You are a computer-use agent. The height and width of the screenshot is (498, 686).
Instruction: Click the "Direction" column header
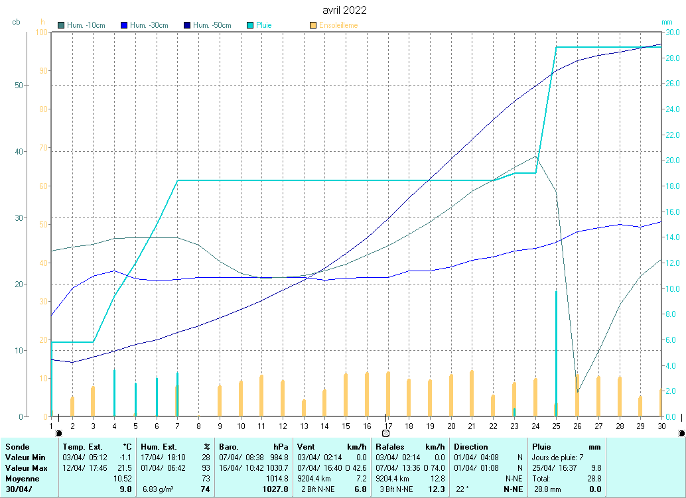[470, 447]
